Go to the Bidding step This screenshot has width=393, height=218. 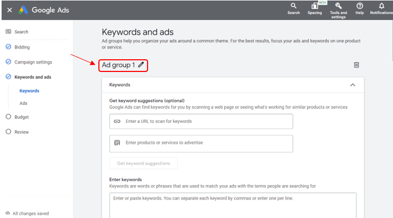[x=22, y=47]
